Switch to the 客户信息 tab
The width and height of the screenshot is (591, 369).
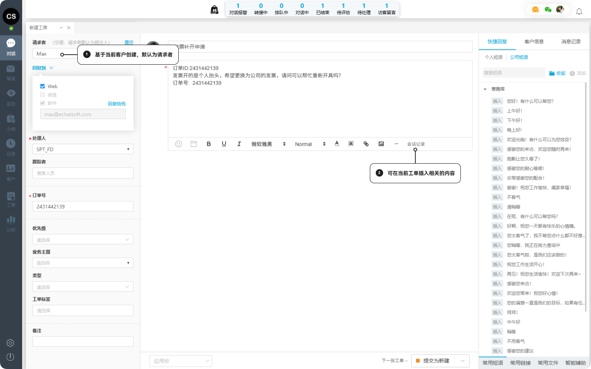534,42
